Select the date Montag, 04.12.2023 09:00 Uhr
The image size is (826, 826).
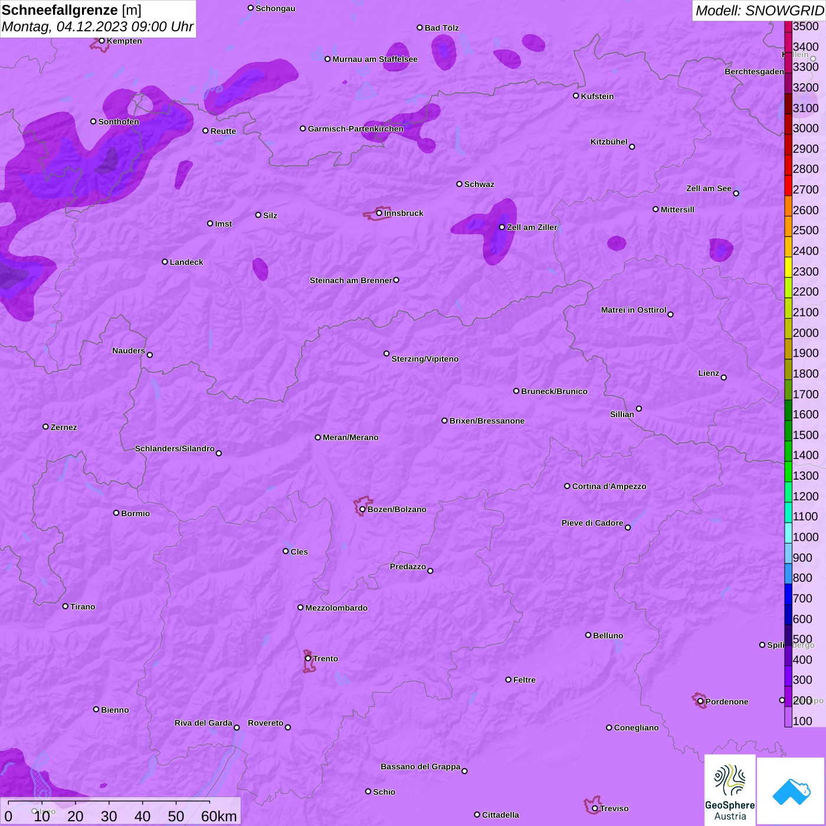click(97, 27)
